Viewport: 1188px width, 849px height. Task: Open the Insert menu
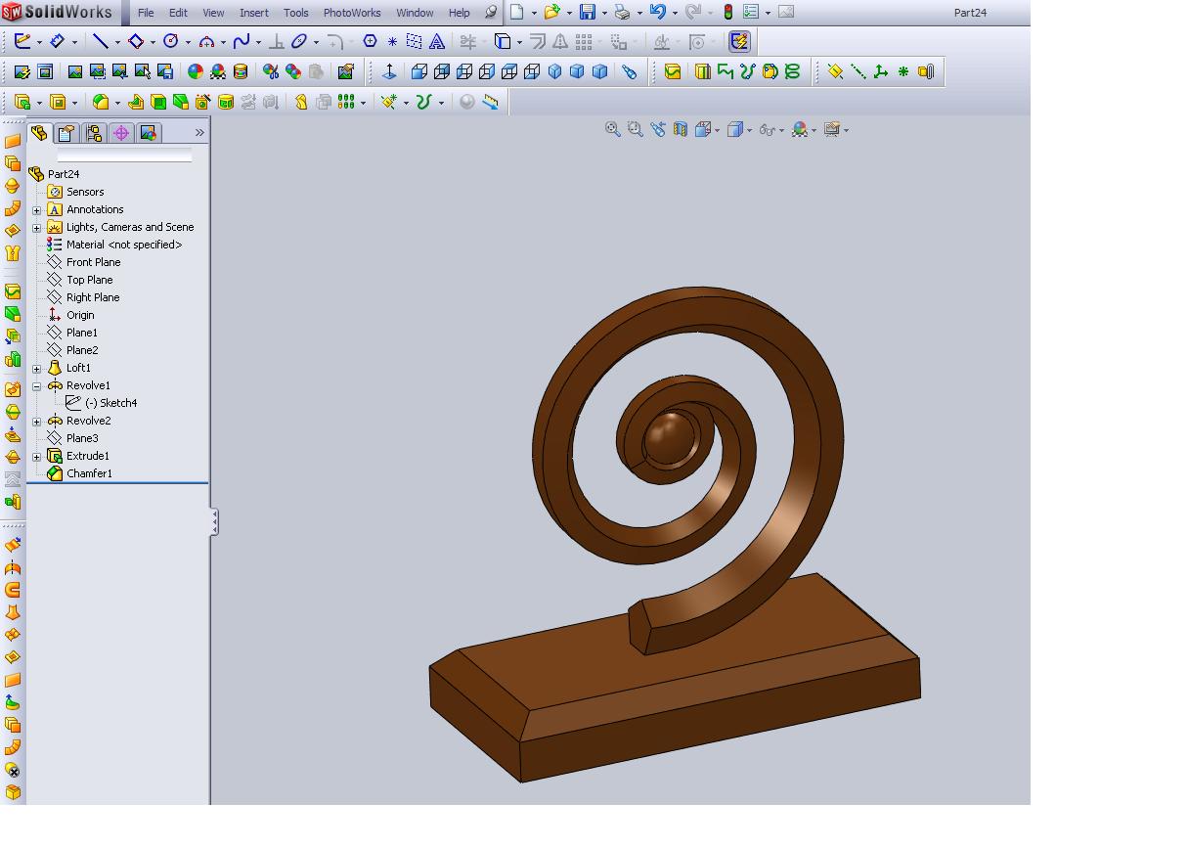pyautogui.click(x=253, y=13)
